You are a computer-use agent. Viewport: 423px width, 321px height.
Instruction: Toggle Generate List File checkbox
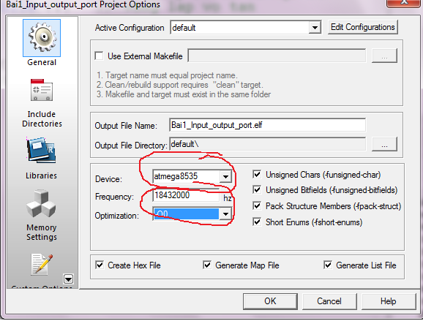328,265
